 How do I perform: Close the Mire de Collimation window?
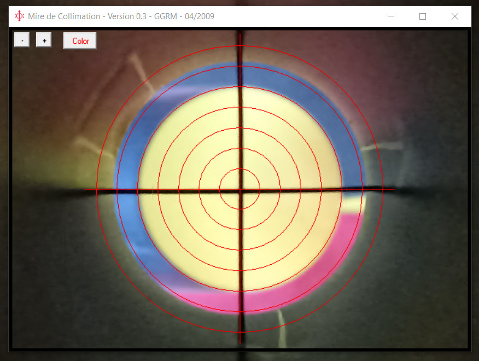(454, 16)
